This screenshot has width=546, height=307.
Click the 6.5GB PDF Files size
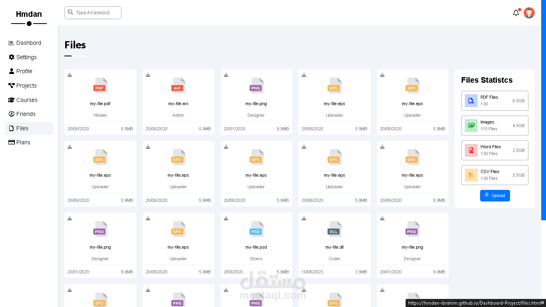518,101
